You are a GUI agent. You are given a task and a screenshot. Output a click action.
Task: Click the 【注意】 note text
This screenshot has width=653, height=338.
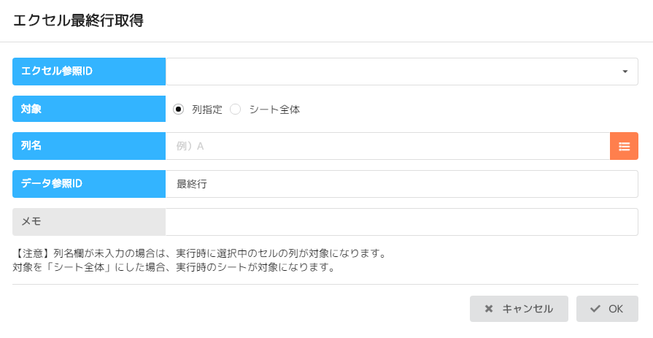[198, 254]
